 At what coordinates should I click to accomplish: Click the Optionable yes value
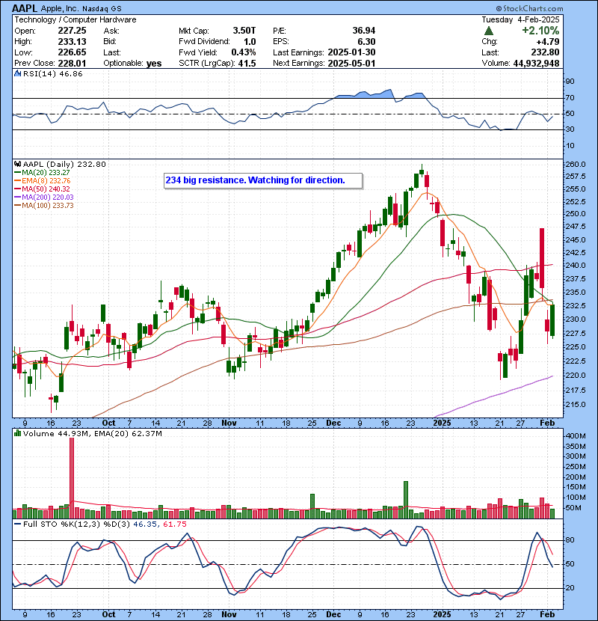coord(153,63)
